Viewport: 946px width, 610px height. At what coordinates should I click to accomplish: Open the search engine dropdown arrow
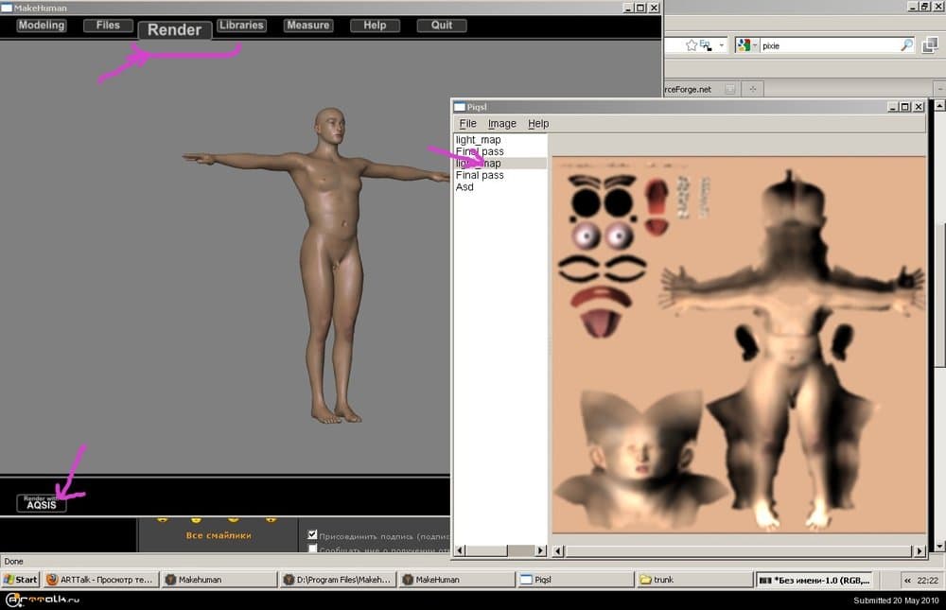coord(755,44)
